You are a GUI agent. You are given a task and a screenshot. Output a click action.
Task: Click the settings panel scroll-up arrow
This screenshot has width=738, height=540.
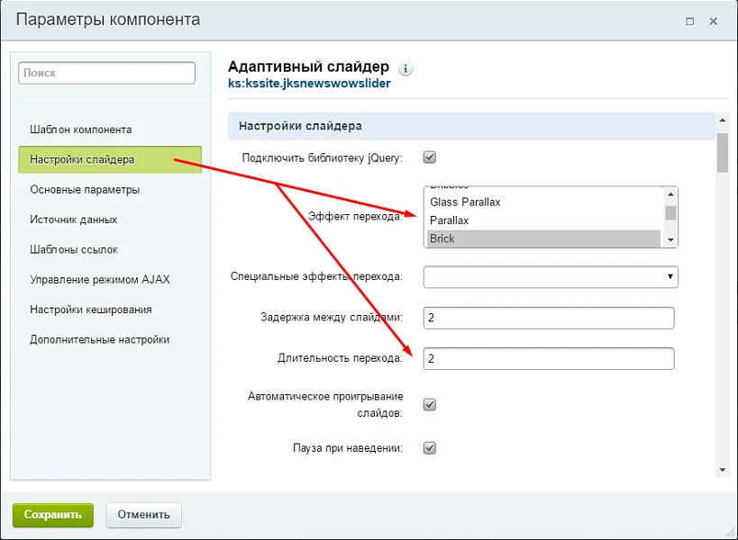(722, 121)
